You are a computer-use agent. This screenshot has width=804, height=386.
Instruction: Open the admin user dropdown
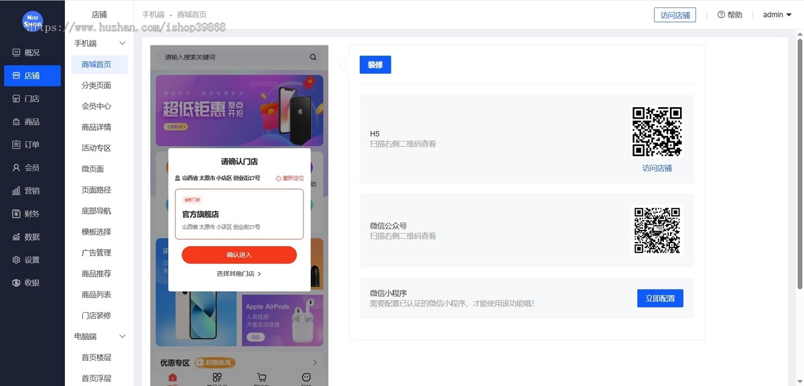[x=777, y=15]
